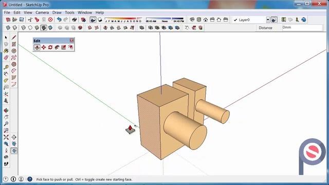Open the Camera menu
The width and height of the screenshot is (329, 185).
[42, 12]
